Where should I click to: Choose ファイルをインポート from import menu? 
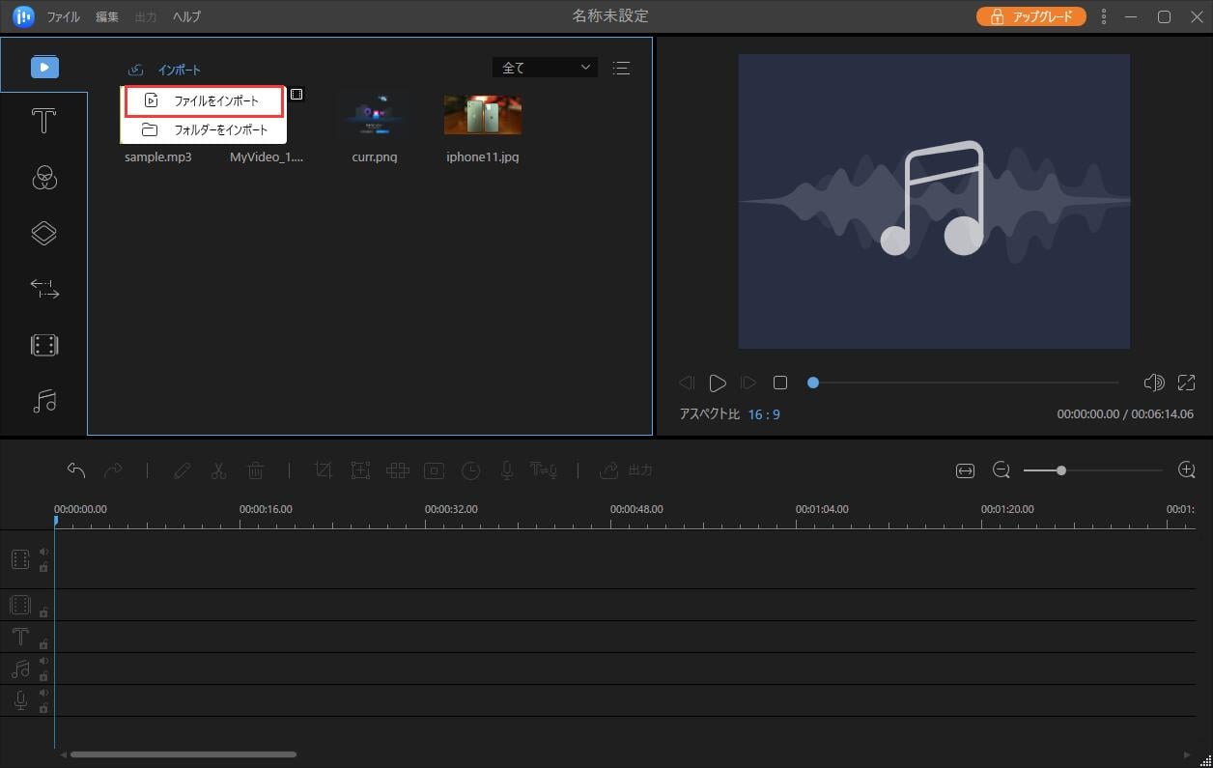(204, 100)
